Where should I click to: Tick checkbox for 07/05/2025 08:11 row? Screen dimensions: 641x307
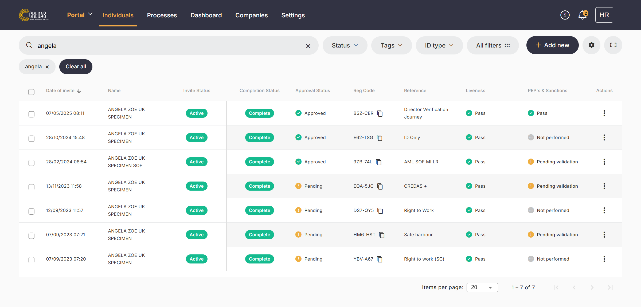pyautogui.click(x=32, y=114)
